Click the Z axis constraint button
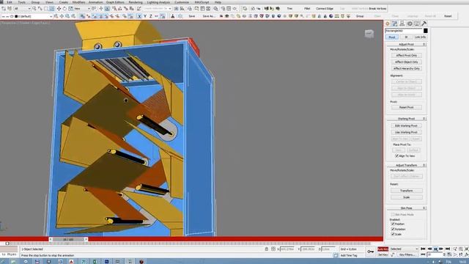Screen dimensions: 469x264 (151, 16)
